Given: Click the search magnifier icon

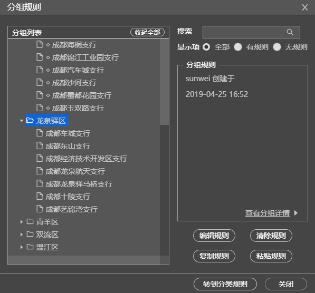Looking at the screenshot, I should (x=290, y=32).
